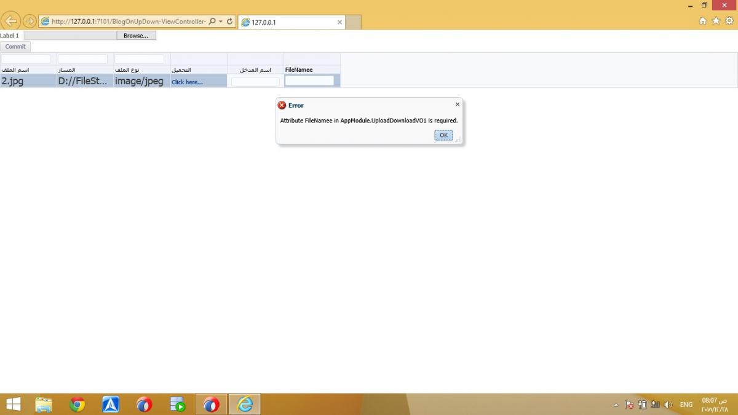Follow the 'Click here...' download link
Image resolution: width=738 pixels, height=415 pixels.
point(187,82)
